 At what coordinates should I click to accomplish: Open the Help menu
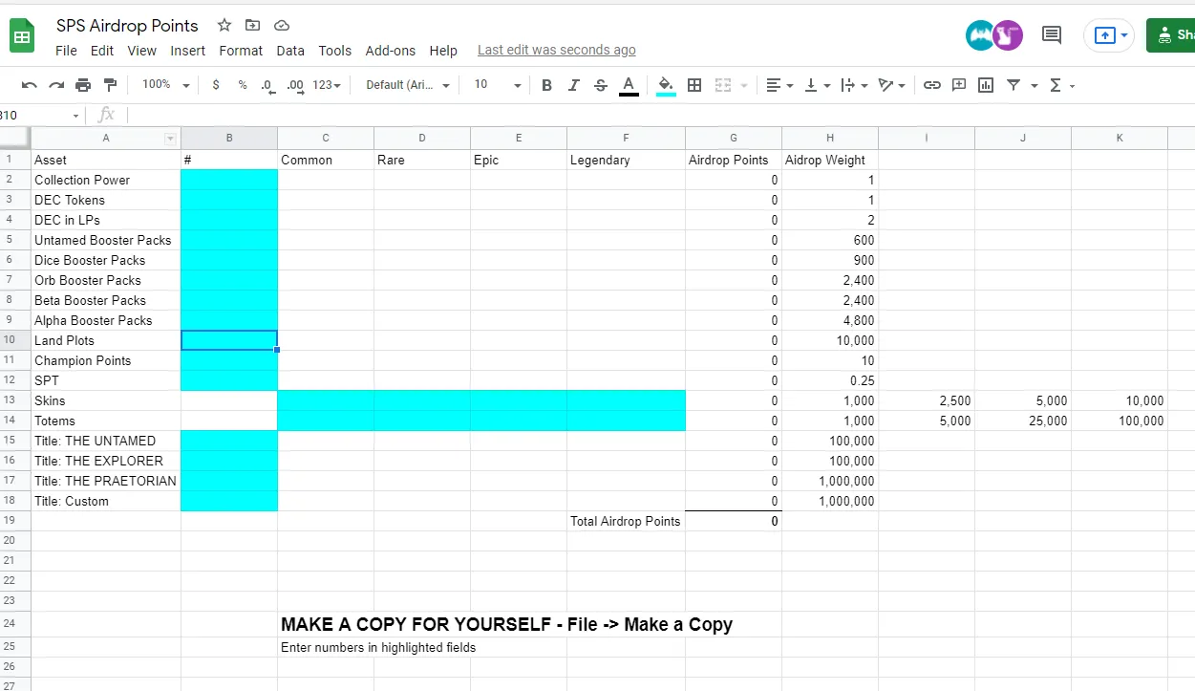pos(443,51)
